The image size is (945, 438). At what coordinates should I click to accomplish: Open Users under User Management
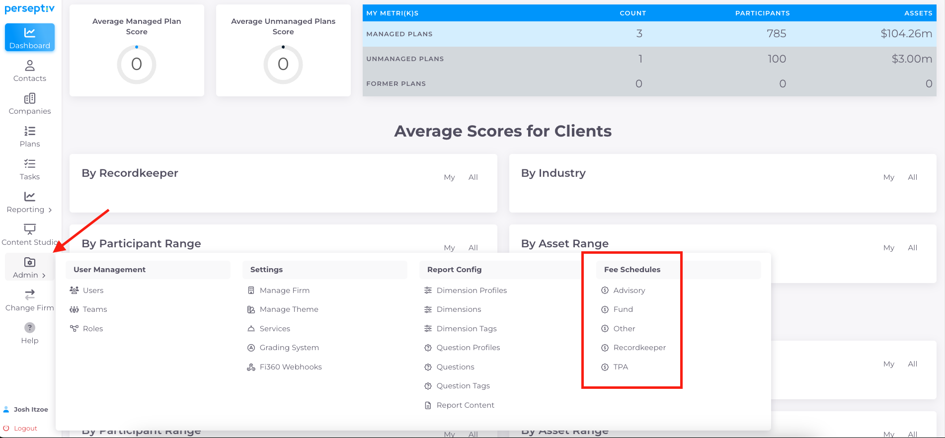click(x=93, y=291)
